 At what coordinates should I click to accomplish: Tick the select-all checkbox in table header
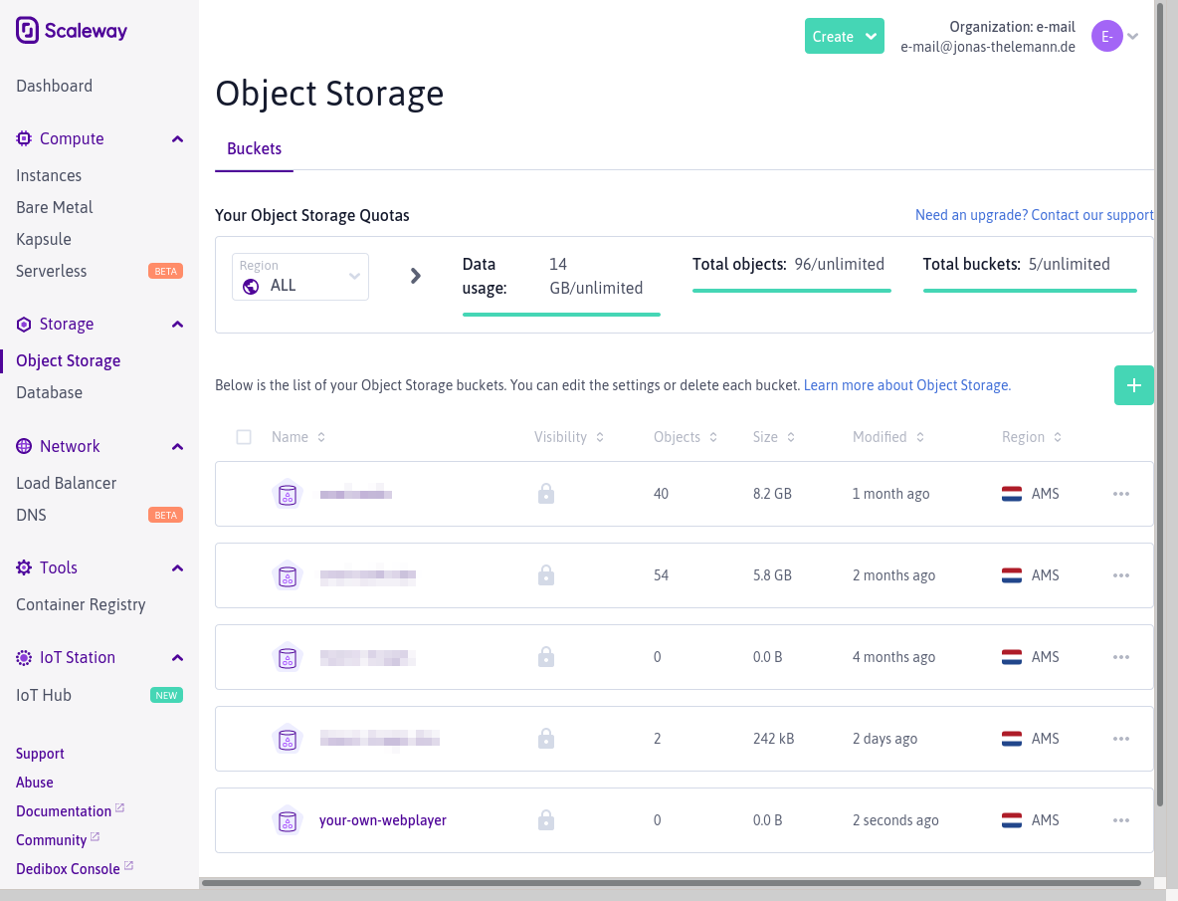point(244,437)
